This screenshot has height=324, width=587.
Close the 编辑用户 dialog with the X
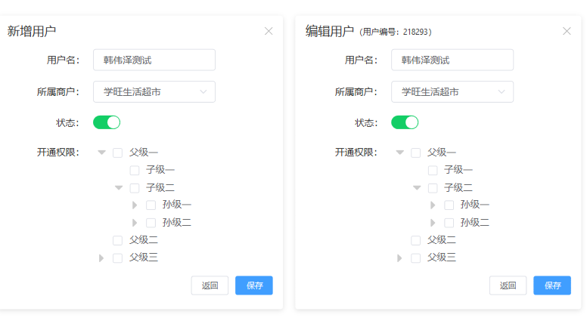tap(567, 31)
